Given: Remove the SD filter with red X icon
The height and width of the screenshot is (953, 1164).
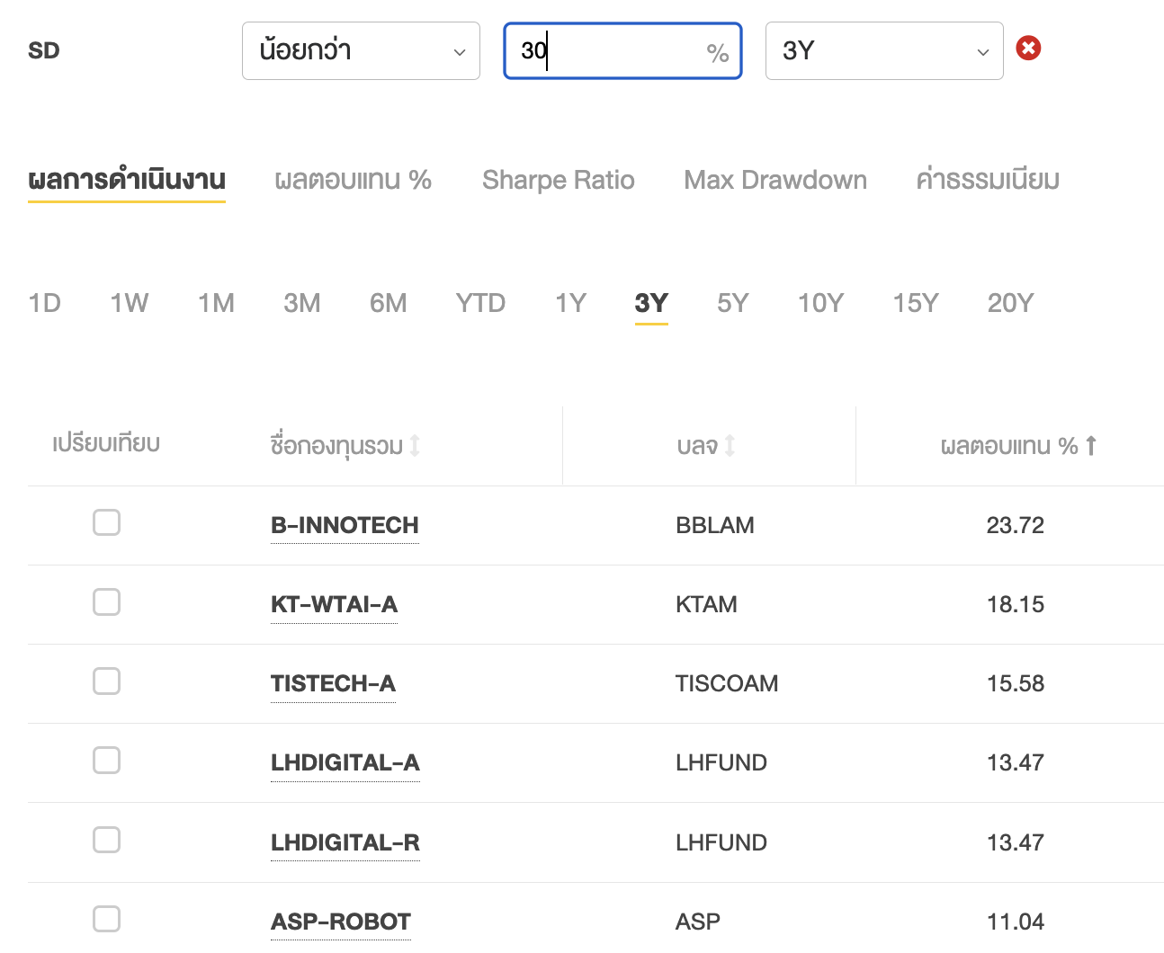Looking at the screenshot, I should [1028, 49].
